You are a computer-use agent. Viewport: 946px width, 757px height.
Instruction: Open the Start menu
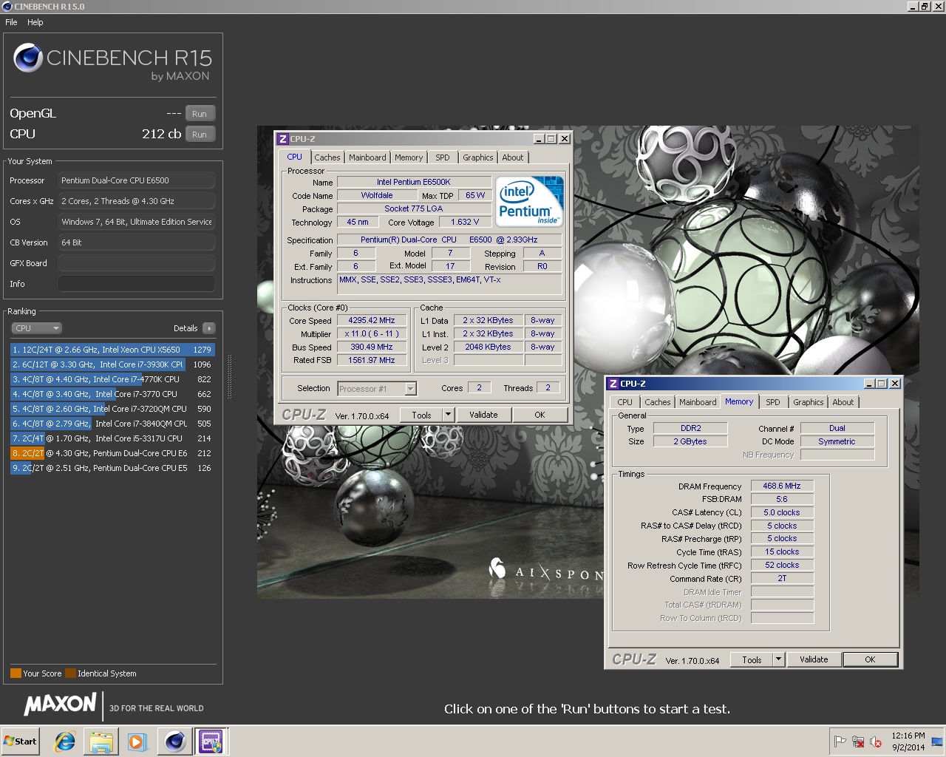pos(20,741)
